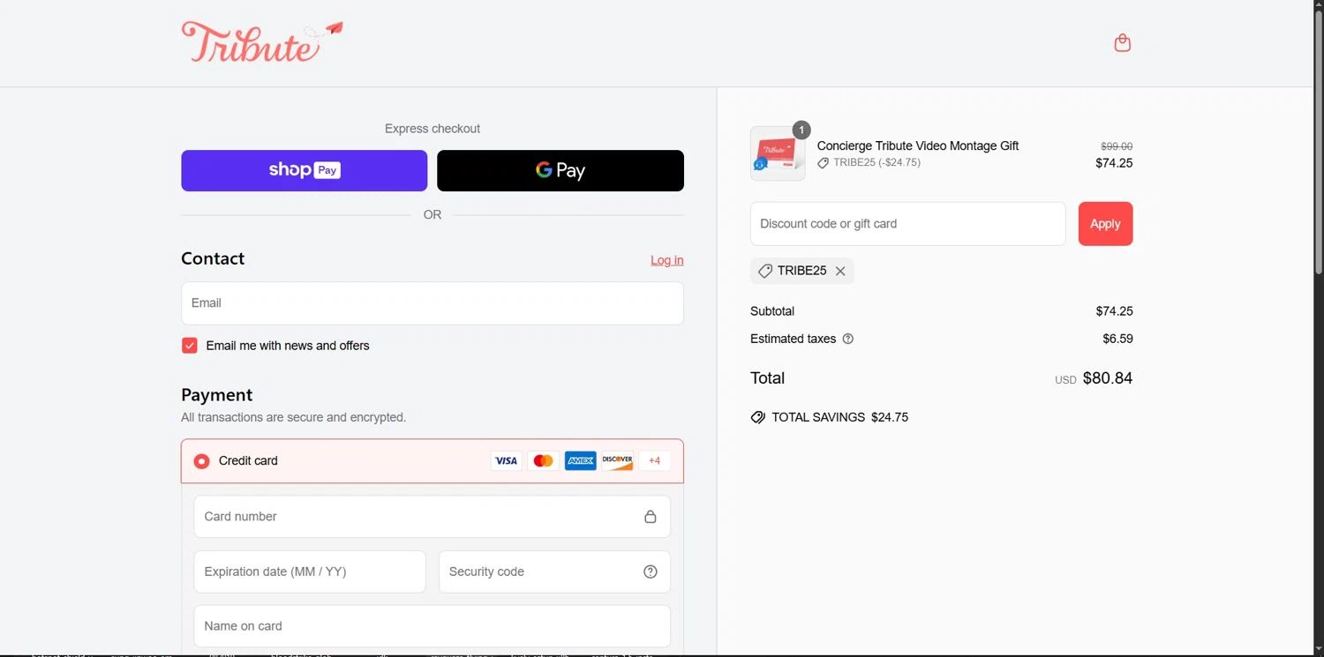Click the product item discount tag icon

click(823, 163)
